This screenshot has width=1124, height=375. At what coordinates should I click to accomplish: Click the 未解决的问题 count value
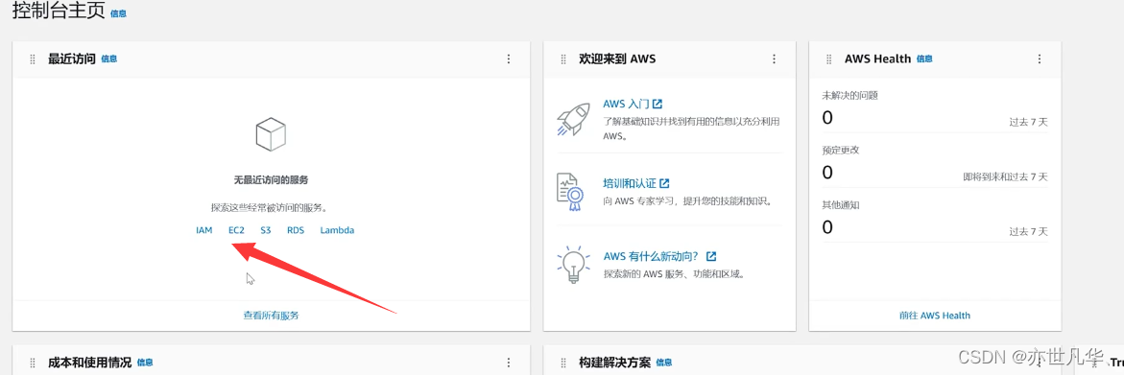click(x=827, y=118)
